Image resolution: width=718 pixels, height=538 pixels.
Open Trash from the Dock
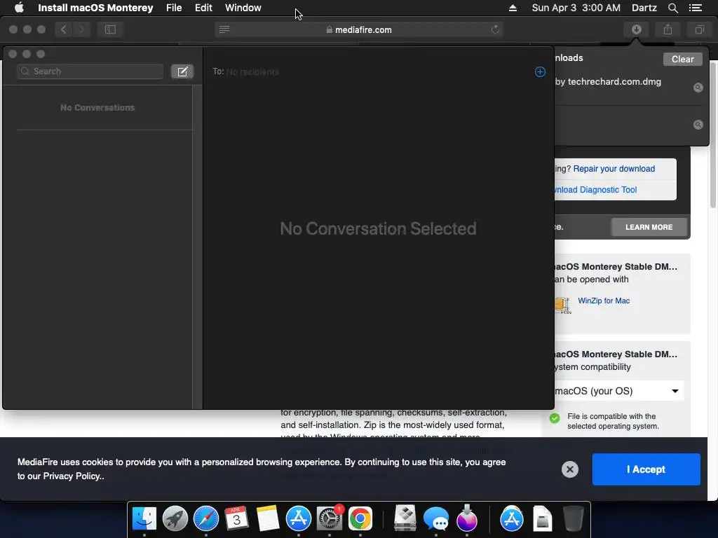coord(573,518)
